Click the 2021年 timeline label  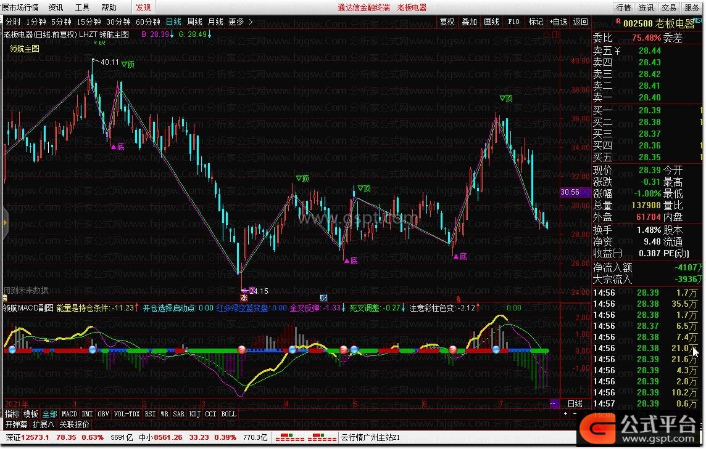pyautogui.click(x=16, y=403)
